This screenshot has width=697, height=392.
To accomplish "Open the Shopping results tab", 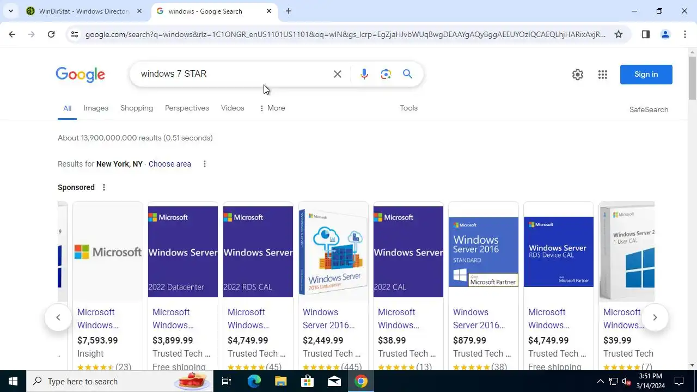I will [x=137, y=108].
